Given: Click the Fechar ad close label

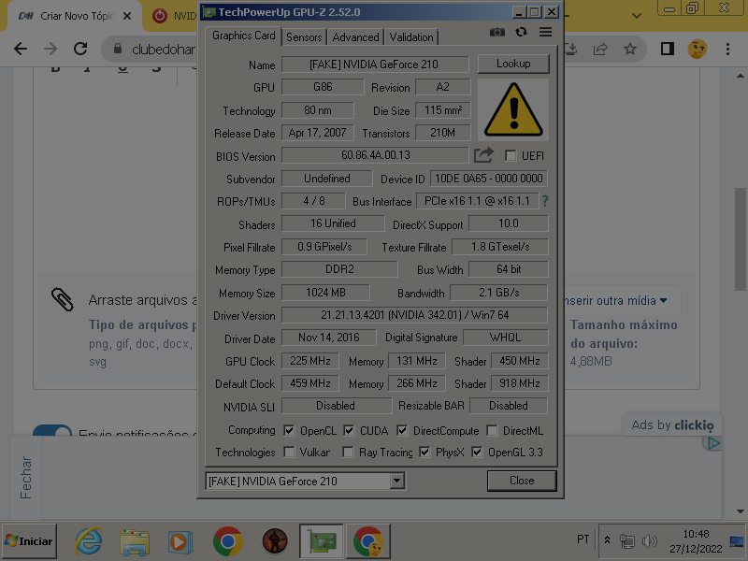Looking at the screenshot, I should pyautogui.click(x=26, y=478).
